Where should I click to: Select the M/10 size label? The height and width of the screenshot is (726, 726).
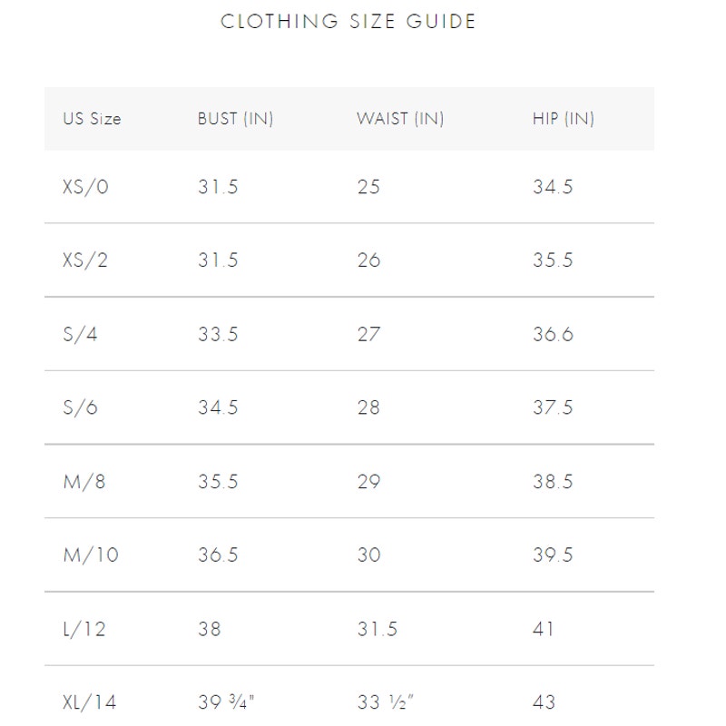tap(91, 554)
